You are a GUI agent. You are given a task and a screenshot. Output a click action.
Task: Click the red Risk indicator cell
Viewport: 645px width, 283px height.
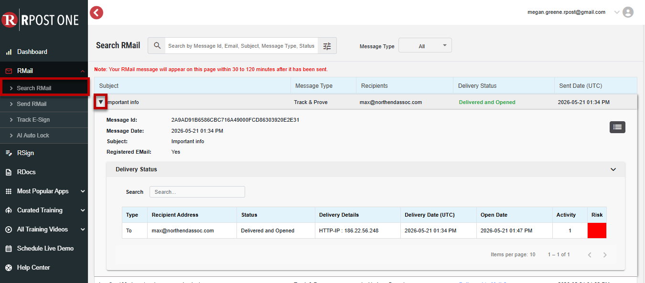tap(597, 231)
